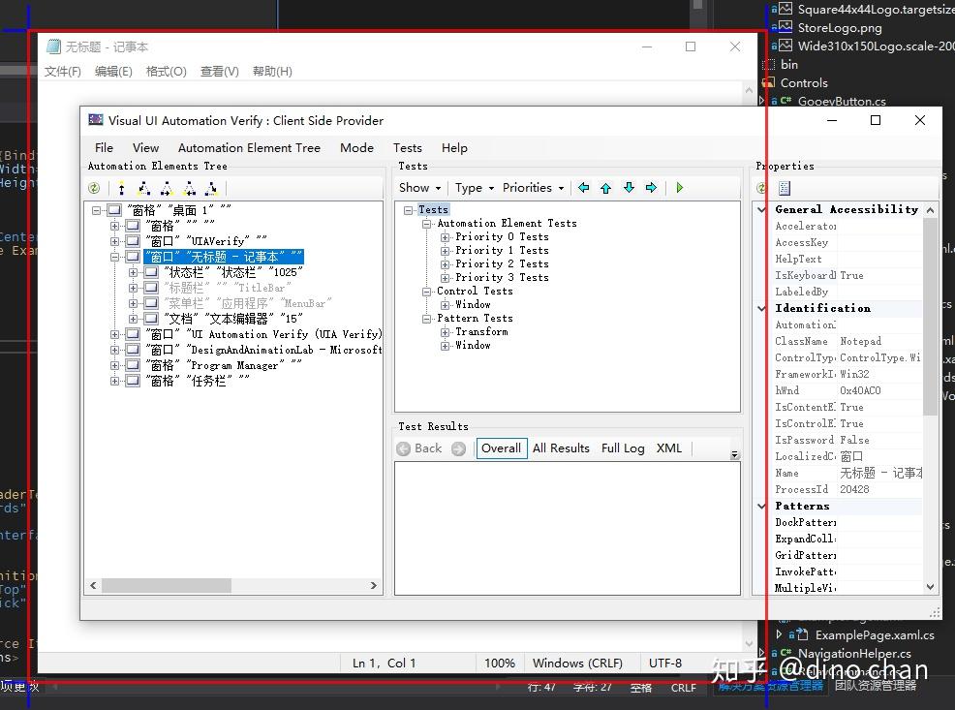
Task: Click the blue down arrow in Tests toolbar
Action: 629,188
